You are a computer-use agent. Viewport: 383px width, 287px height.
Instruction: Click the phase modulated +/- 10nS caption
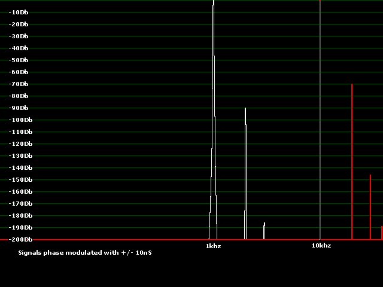[85, 252]
